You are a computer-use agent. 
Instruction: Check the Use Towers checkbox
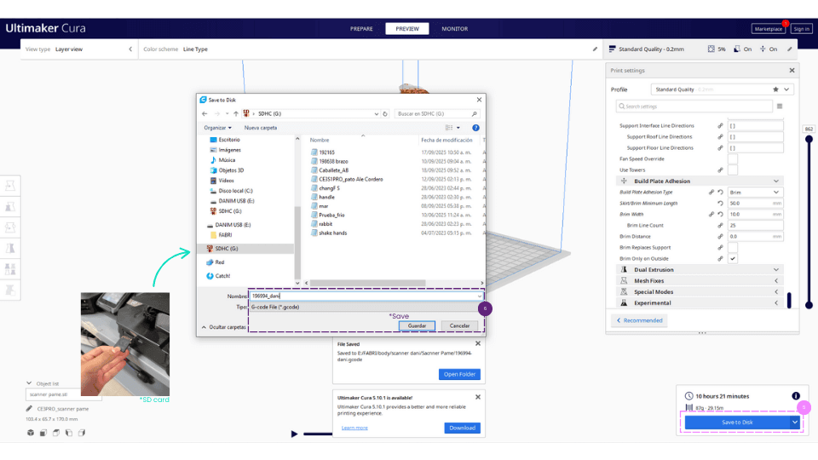[732, 170]
